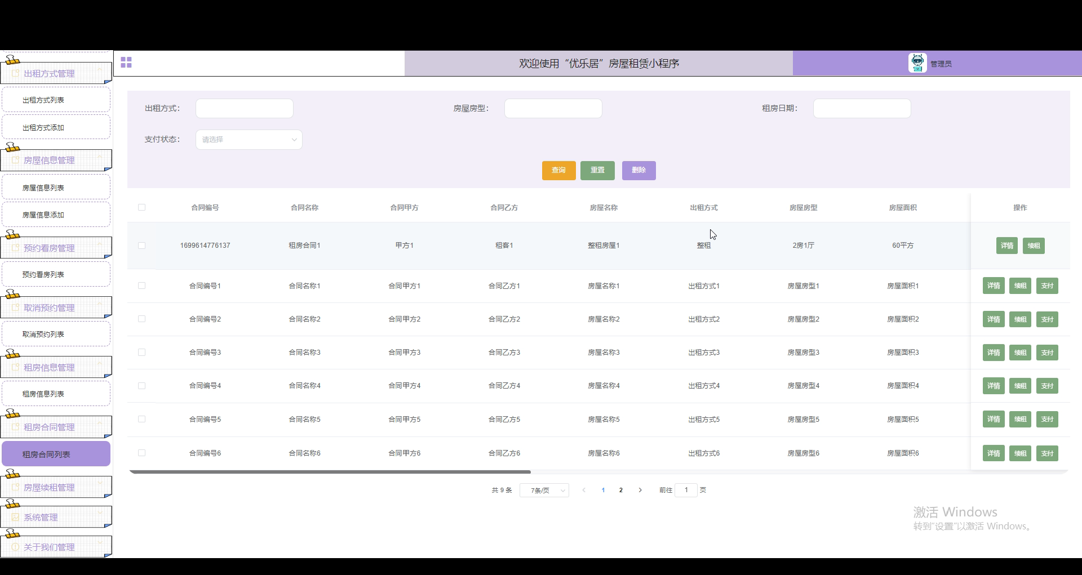The height and width of the screenshot is (575, 1082).
Task: Check the 合同编号1 row checkbox
Action: (141, 286)
